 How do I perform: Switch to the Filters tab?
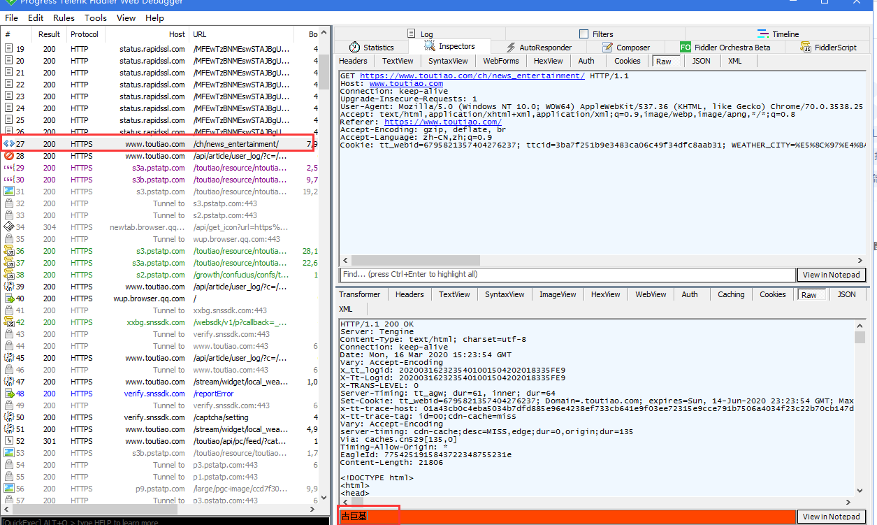pyautogui.click(x=597, y=34)
